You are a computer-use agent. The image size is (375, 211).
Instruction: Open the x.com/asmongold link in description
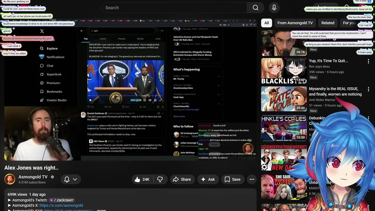pyautogui.click(x=61, y=205)
